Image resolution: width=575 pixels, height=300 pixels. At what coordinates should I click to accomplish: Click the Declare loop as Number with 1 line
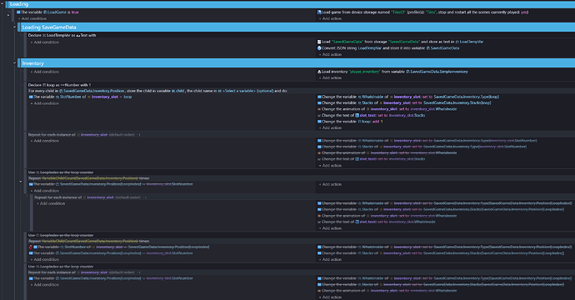(59, 85)
